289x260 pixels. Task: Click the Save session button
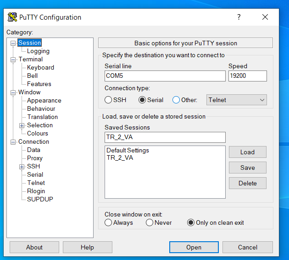[x=248, y=168]
